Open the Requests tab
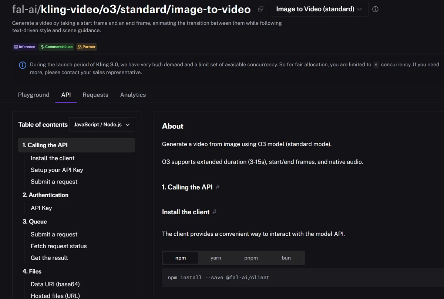 [95, 95]
